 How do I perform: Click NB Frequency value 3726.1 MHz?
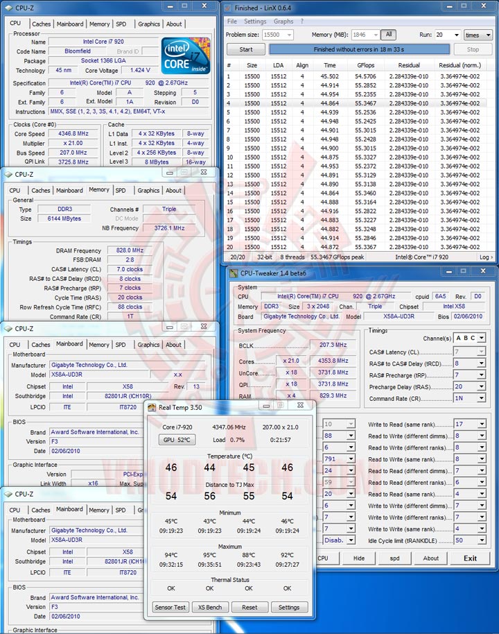click(169, 228)
